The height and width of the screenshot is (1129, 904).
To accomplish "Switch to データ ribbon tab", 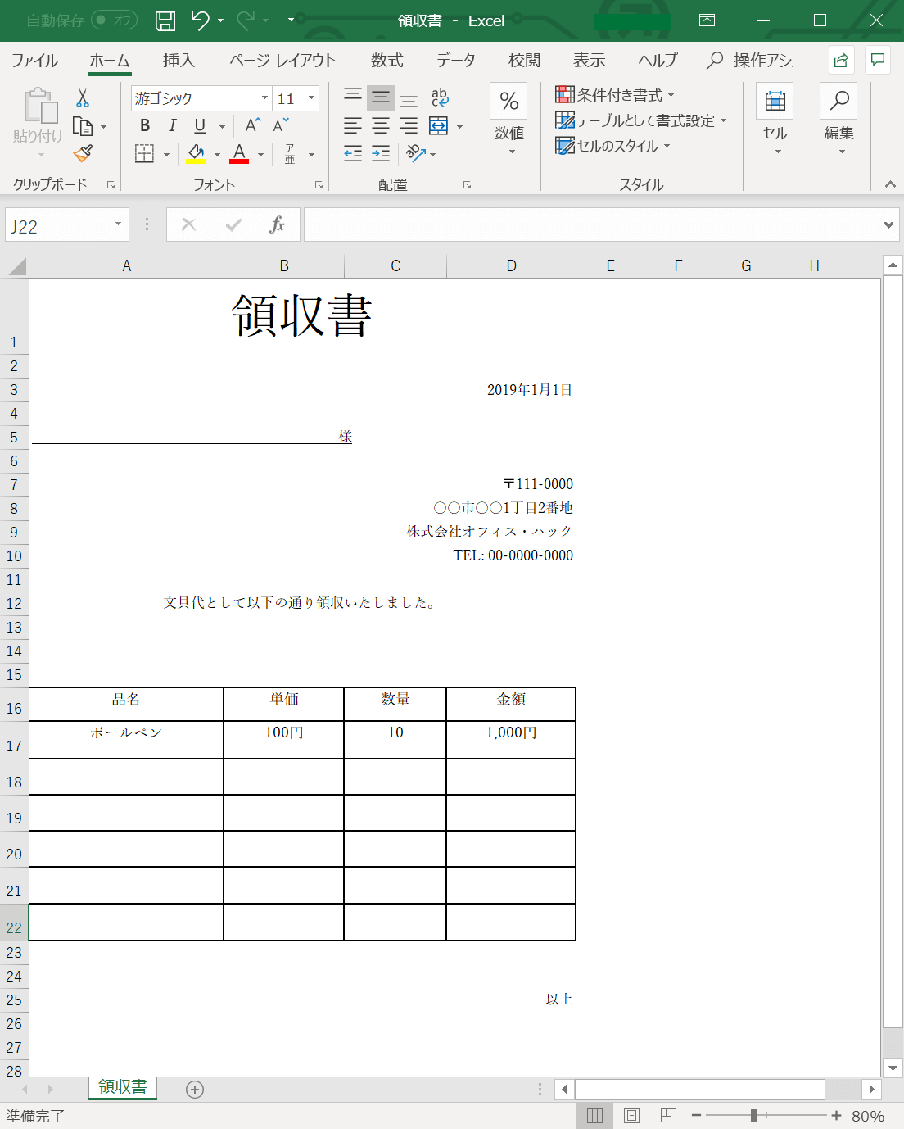I will [x=455, y=60].
